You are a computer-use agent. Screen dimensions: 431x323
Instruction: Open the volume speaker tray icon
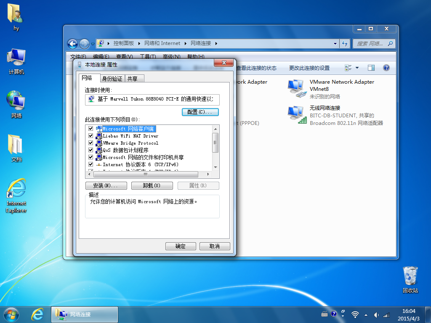376,315
